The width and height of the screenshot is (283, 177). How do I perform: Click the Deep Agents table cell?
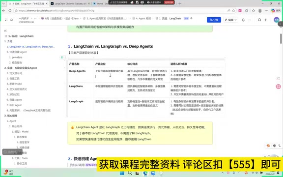coord(81,75)
